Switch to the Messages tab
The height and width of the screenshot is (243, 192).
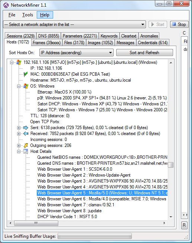(x=125, y=43)
